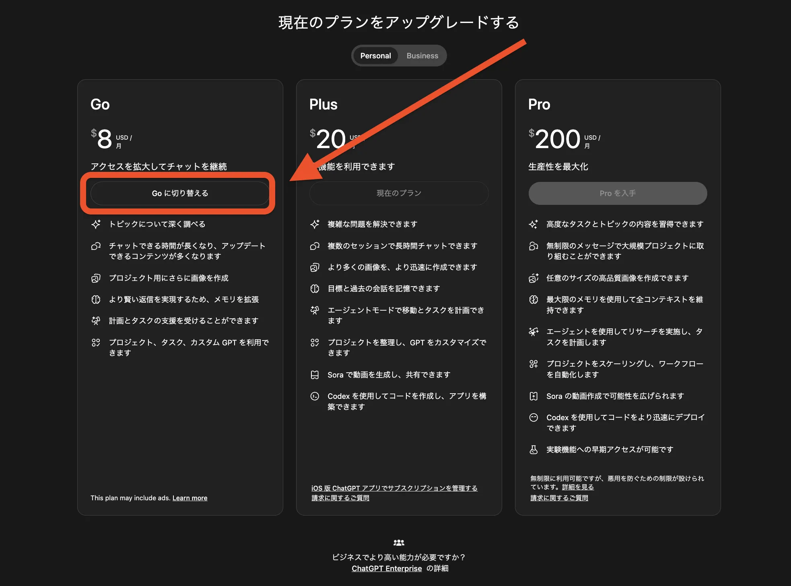Viewport: 791px width, 586px height.
Task: Click the iOS ChatGPT subscription management link
Action: (x=394, y=487)
